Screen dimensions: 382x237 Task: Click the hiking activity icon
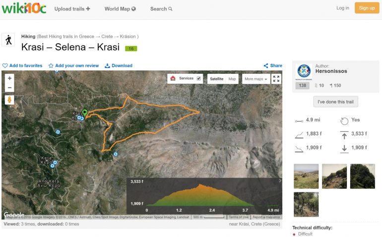click(8, 40)
